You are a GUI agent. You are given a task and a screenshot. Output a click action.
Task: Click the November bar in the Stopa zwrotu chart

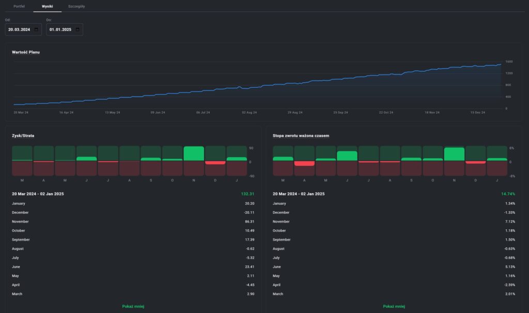454,154
